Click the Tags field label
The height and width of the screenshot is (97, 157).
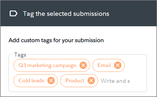coord(20,55)
